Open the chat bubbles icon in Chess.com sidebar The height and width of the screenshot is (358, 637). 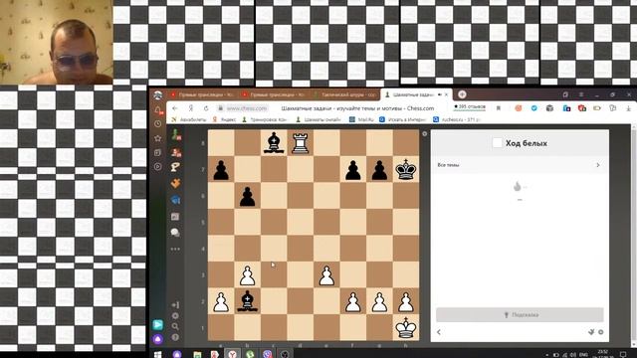pyautogui.click(x=175, y=232)
